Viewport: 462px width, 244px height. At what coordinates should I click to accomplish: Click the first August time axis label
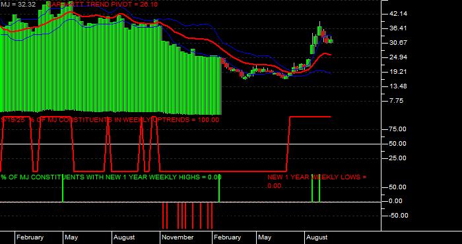click(x=124, y=237)
